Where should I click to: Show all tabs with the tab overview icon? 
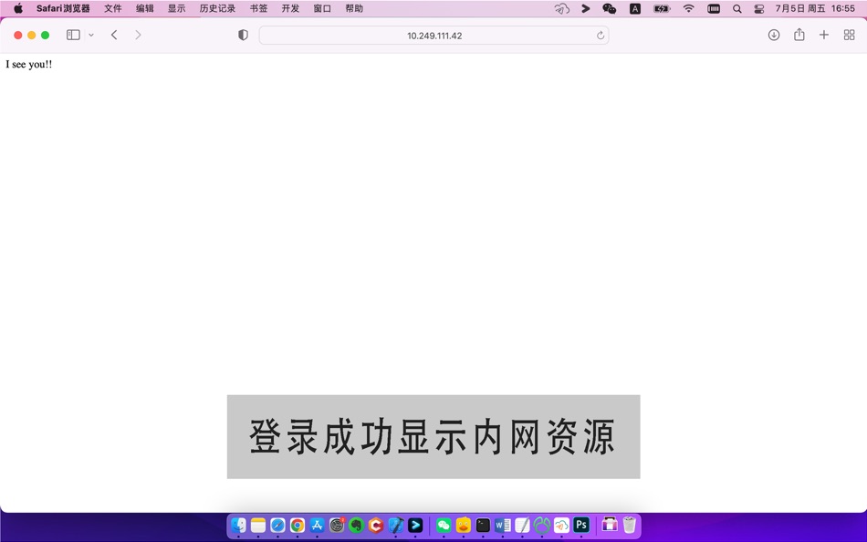(x=849, y=34)
